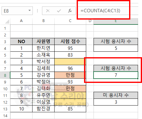Screen dimensions: 142x119
Task: Select the cell with name 한지연
Action: (44, 48)
